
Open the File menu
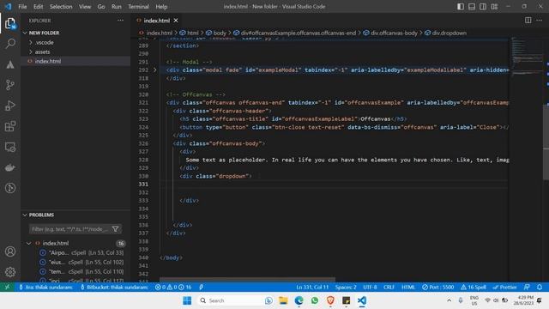point(22,6)
